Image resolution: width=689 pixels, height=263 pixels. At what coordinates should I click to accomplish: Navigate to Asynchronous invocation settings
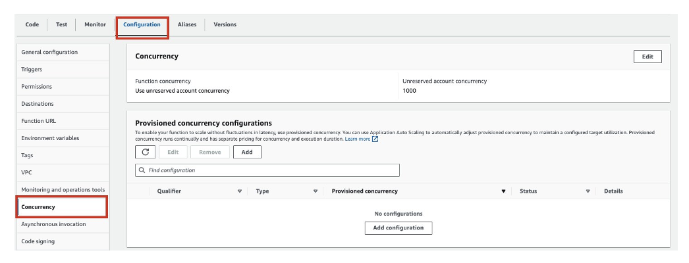(x=53, y=224)
